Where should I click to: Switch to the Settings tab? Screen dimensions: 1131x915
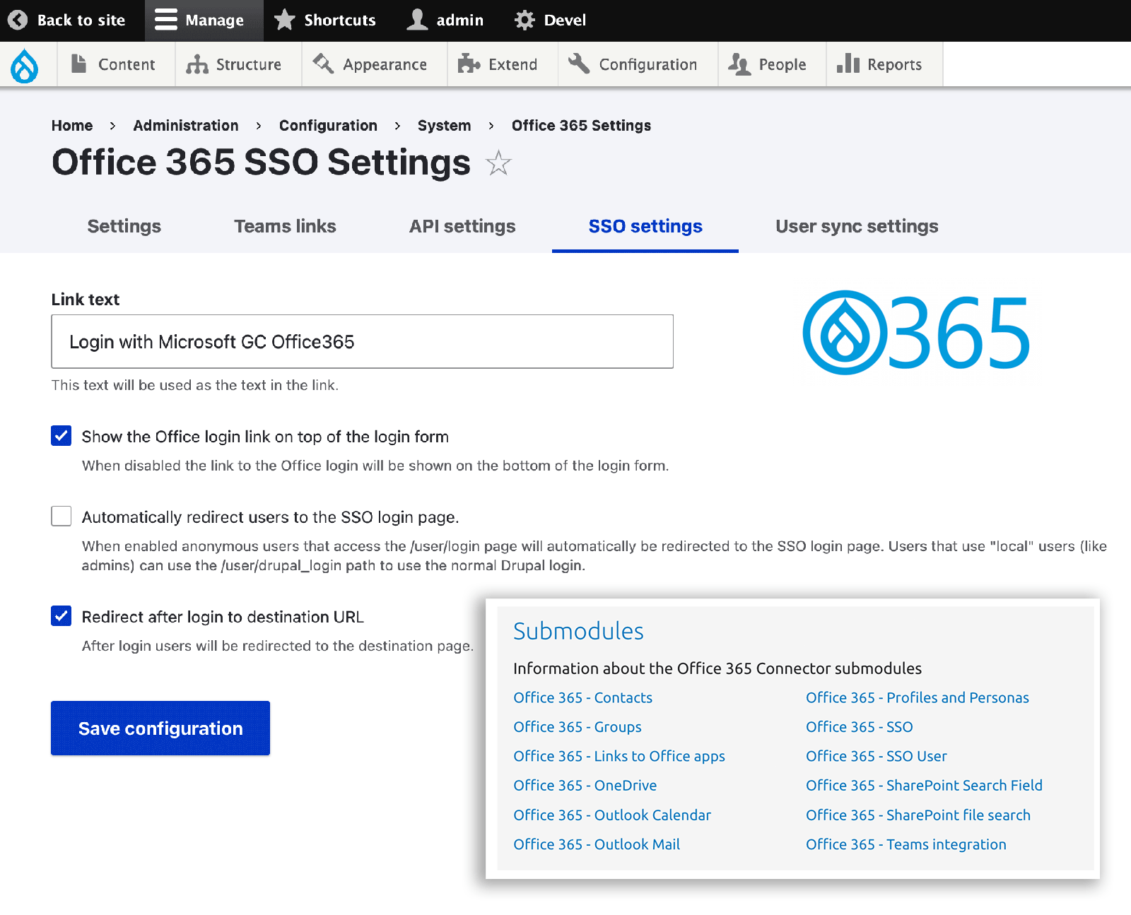pyautogui.click(x=124, y=226)
